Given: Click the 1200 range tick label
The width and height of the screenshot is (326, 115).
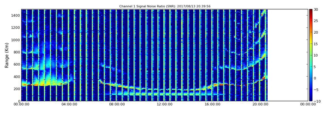Looking at the screenshot, I should [x=16, y=28].
